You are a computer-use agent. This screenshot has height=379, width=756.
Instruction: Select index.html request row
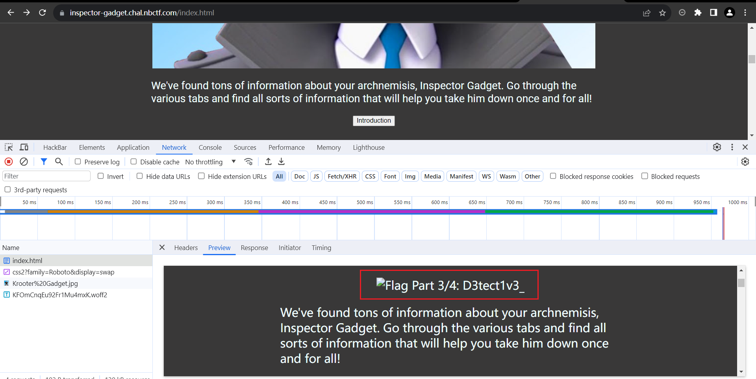pos(76,260)
